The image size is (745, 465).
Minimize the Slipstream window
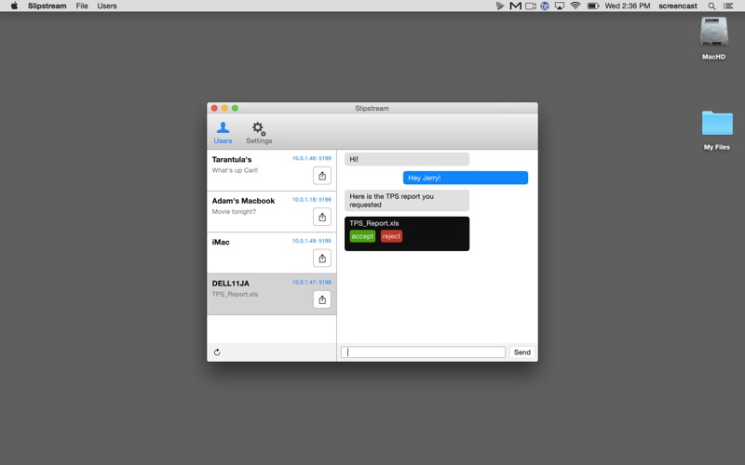[x=224, y=108]
